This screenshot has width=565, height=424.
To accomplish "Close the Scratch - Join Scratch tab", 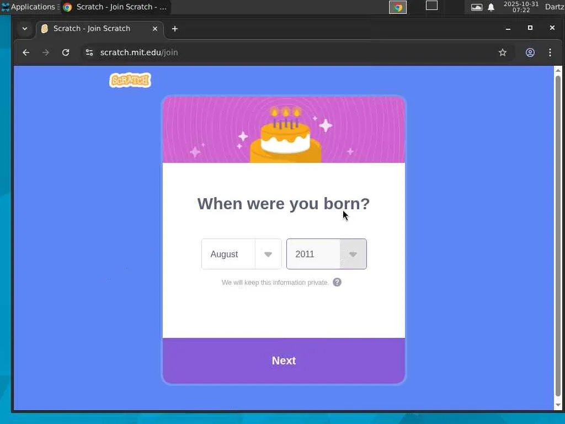I will tap(155, 29).
